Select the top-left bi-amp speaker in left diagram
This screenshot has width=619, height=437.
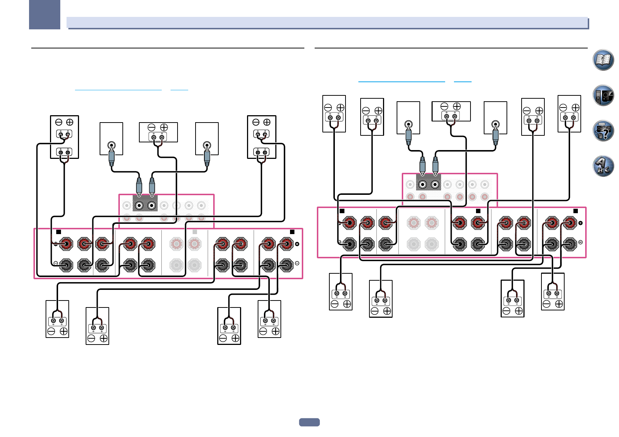[64, 137]
